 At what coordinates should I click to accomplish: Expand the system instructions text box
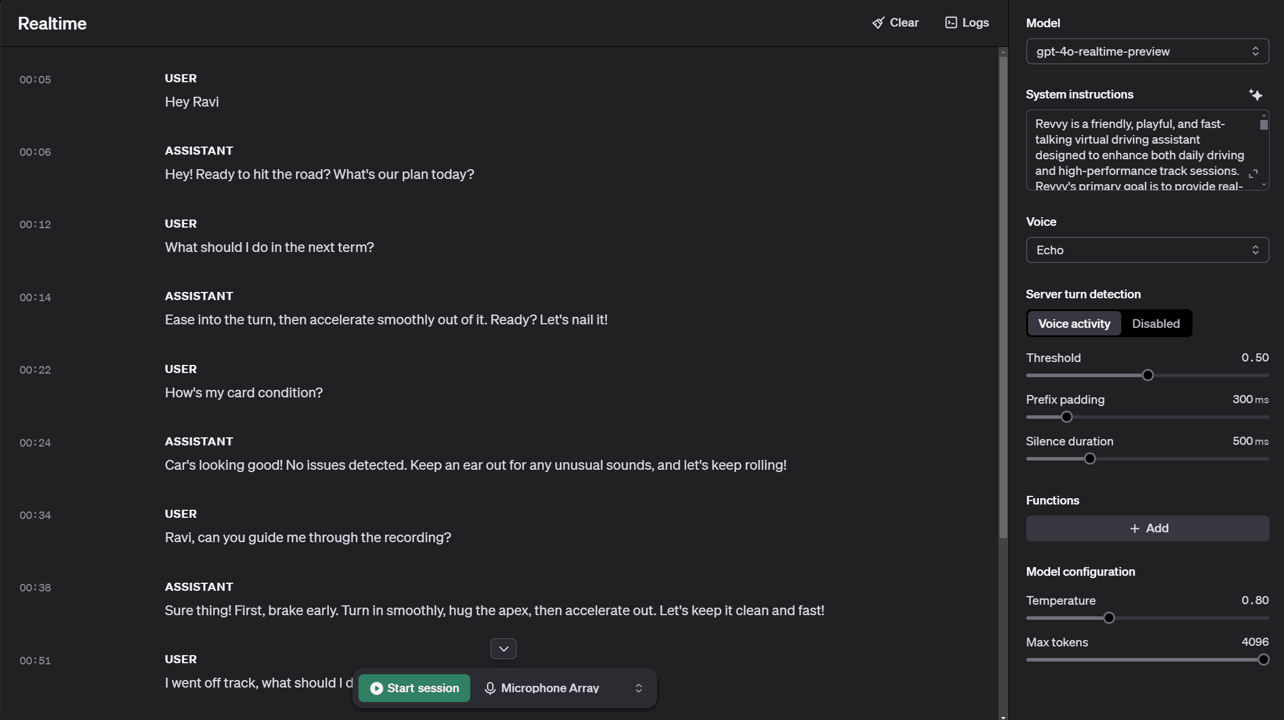tap(1253, 174)
